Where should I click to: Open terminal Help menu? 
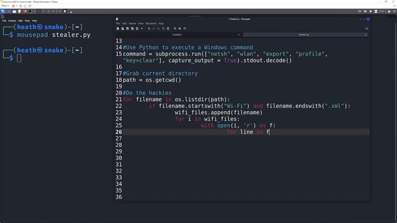click(x=35, y=20)
